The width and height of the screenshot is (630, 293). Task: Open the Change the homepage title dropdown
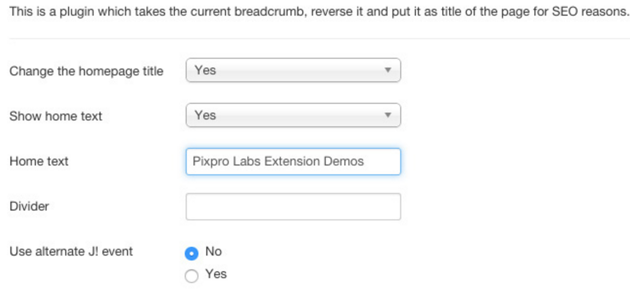coord(293,71)
